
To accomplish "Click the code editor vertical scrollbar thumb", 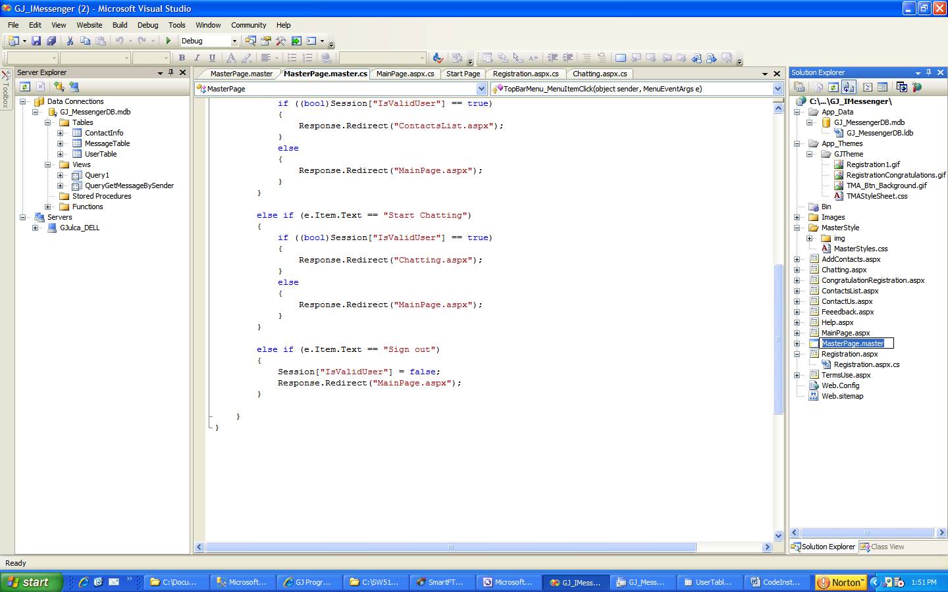I will click(778, 339).
